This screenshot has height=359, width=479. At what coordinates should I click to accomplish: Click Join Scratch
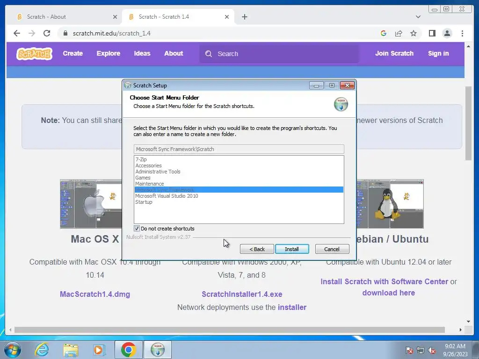pyautogui.click(x=394, y=53)
